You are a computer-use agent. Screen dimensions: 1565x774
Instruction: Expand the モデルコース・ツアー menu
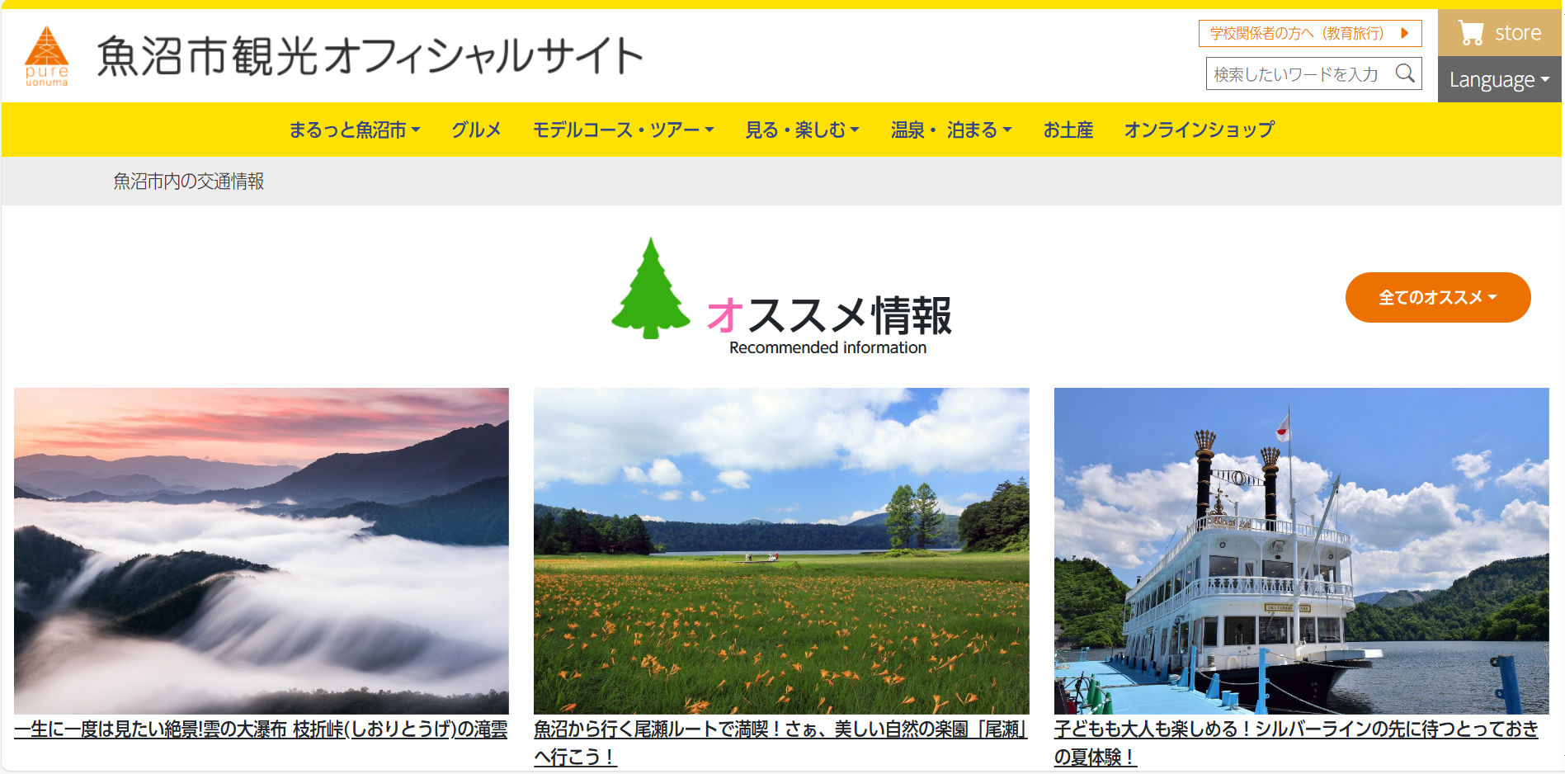click(x=623, y=130)
